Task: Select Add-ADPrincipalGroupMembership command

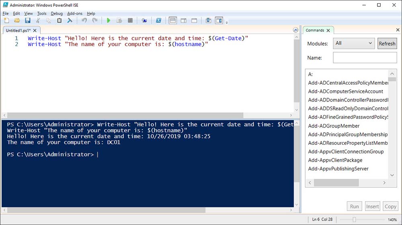Action: click(348, 134)
